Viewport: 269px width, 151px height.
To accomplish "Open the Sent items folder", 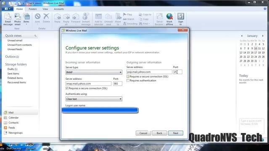I will tap(13, 74).
